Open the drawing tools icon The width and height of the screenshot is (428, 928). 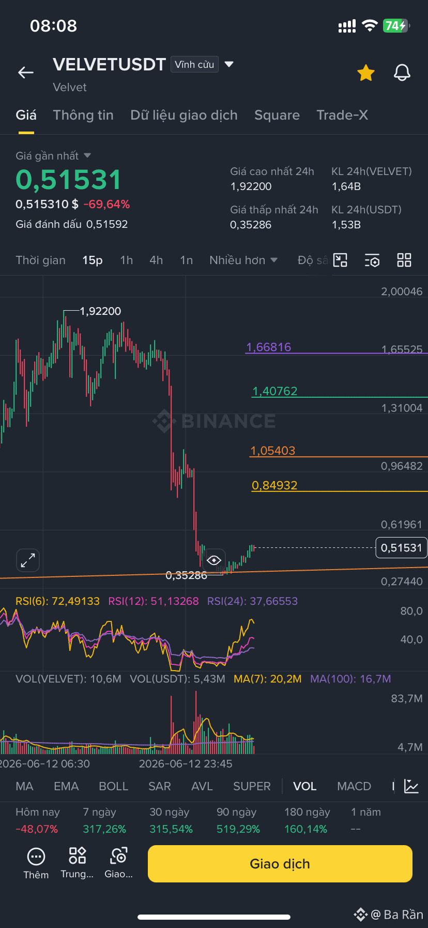[340, 260]
